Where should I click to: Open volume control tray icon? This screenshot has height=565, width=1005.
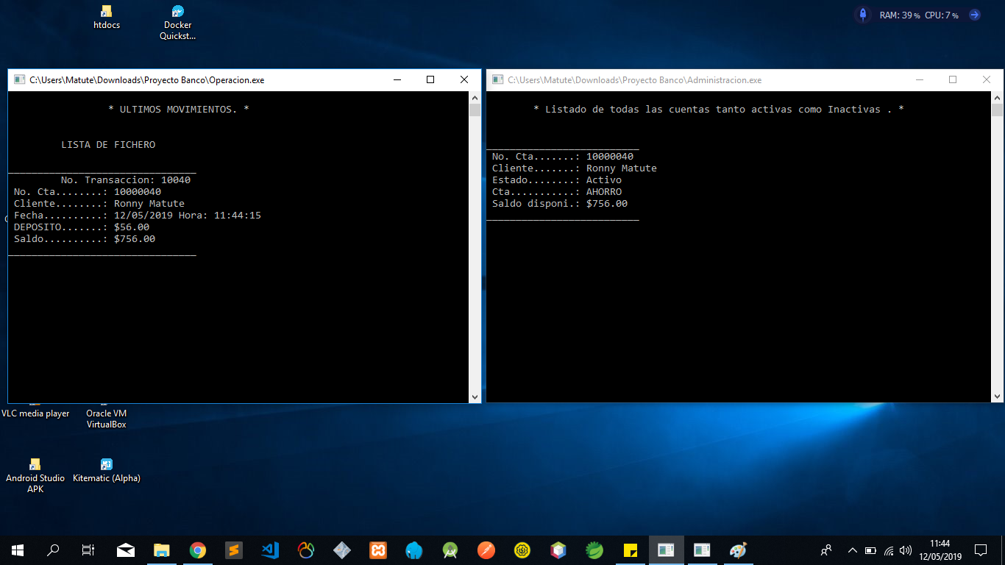tap(906, 550)
